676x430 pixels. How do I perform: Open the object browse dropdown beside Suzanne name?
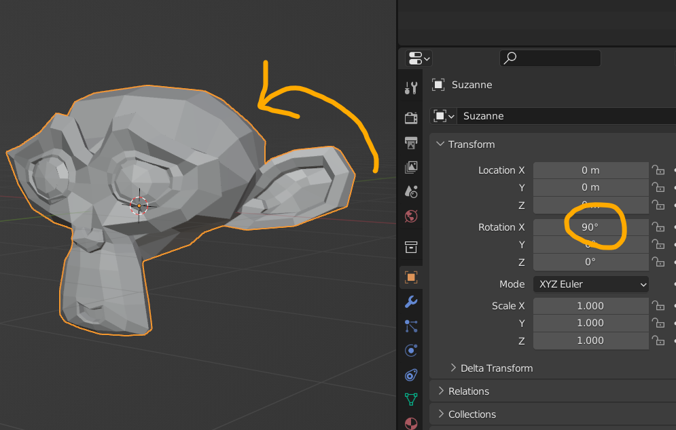(444, 116)
